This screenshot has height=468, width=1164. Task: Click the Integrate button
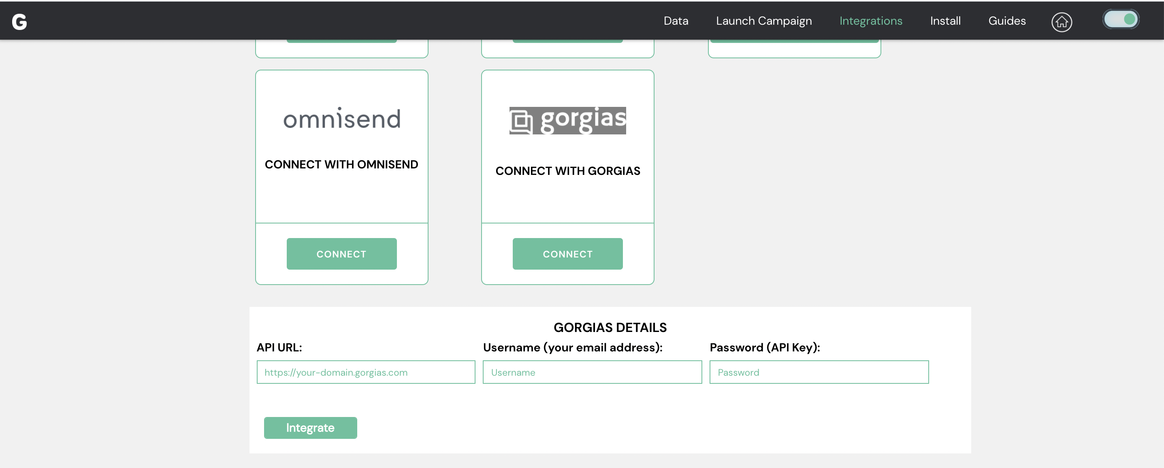point(310,428)
